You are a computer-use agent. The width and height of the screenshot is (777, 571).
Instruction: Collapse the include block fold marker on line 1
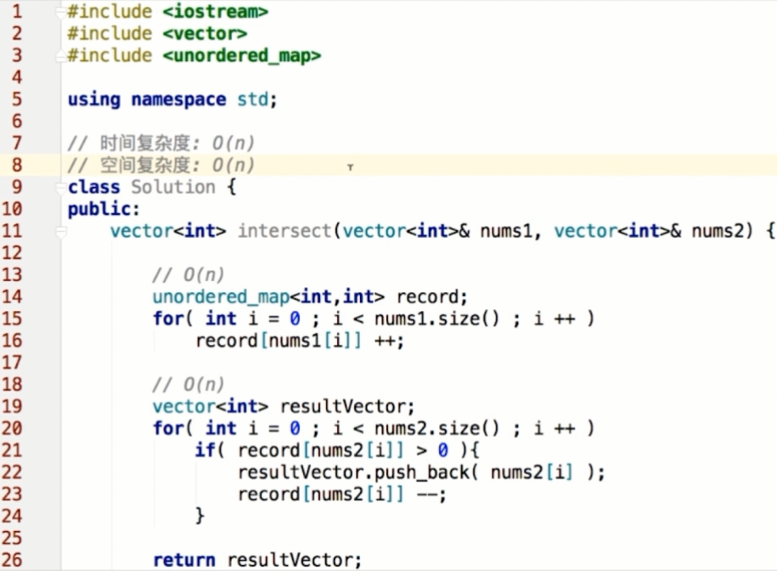click(x=61, y=13)
